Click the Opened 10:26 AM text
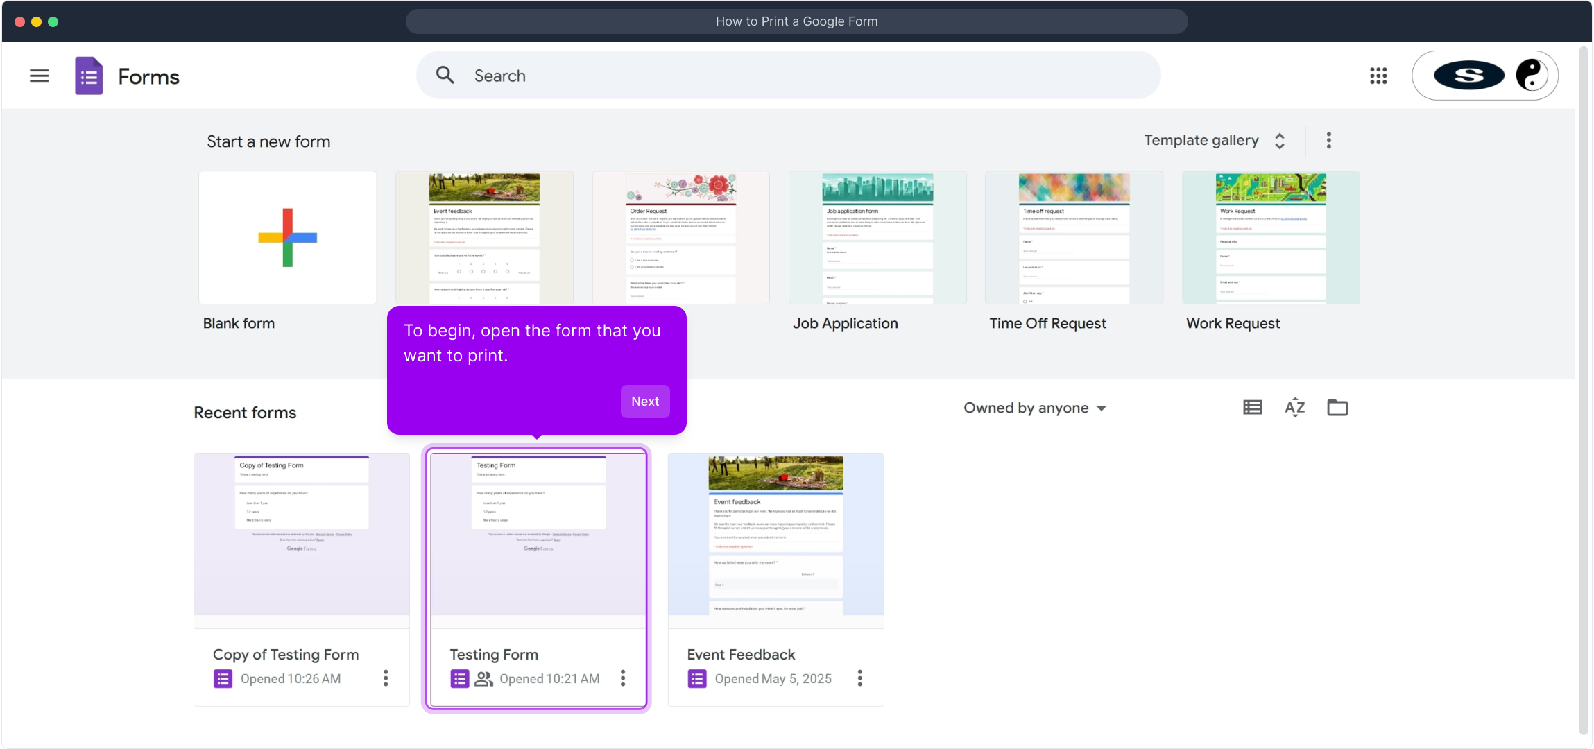 click(x=291, y=679)
